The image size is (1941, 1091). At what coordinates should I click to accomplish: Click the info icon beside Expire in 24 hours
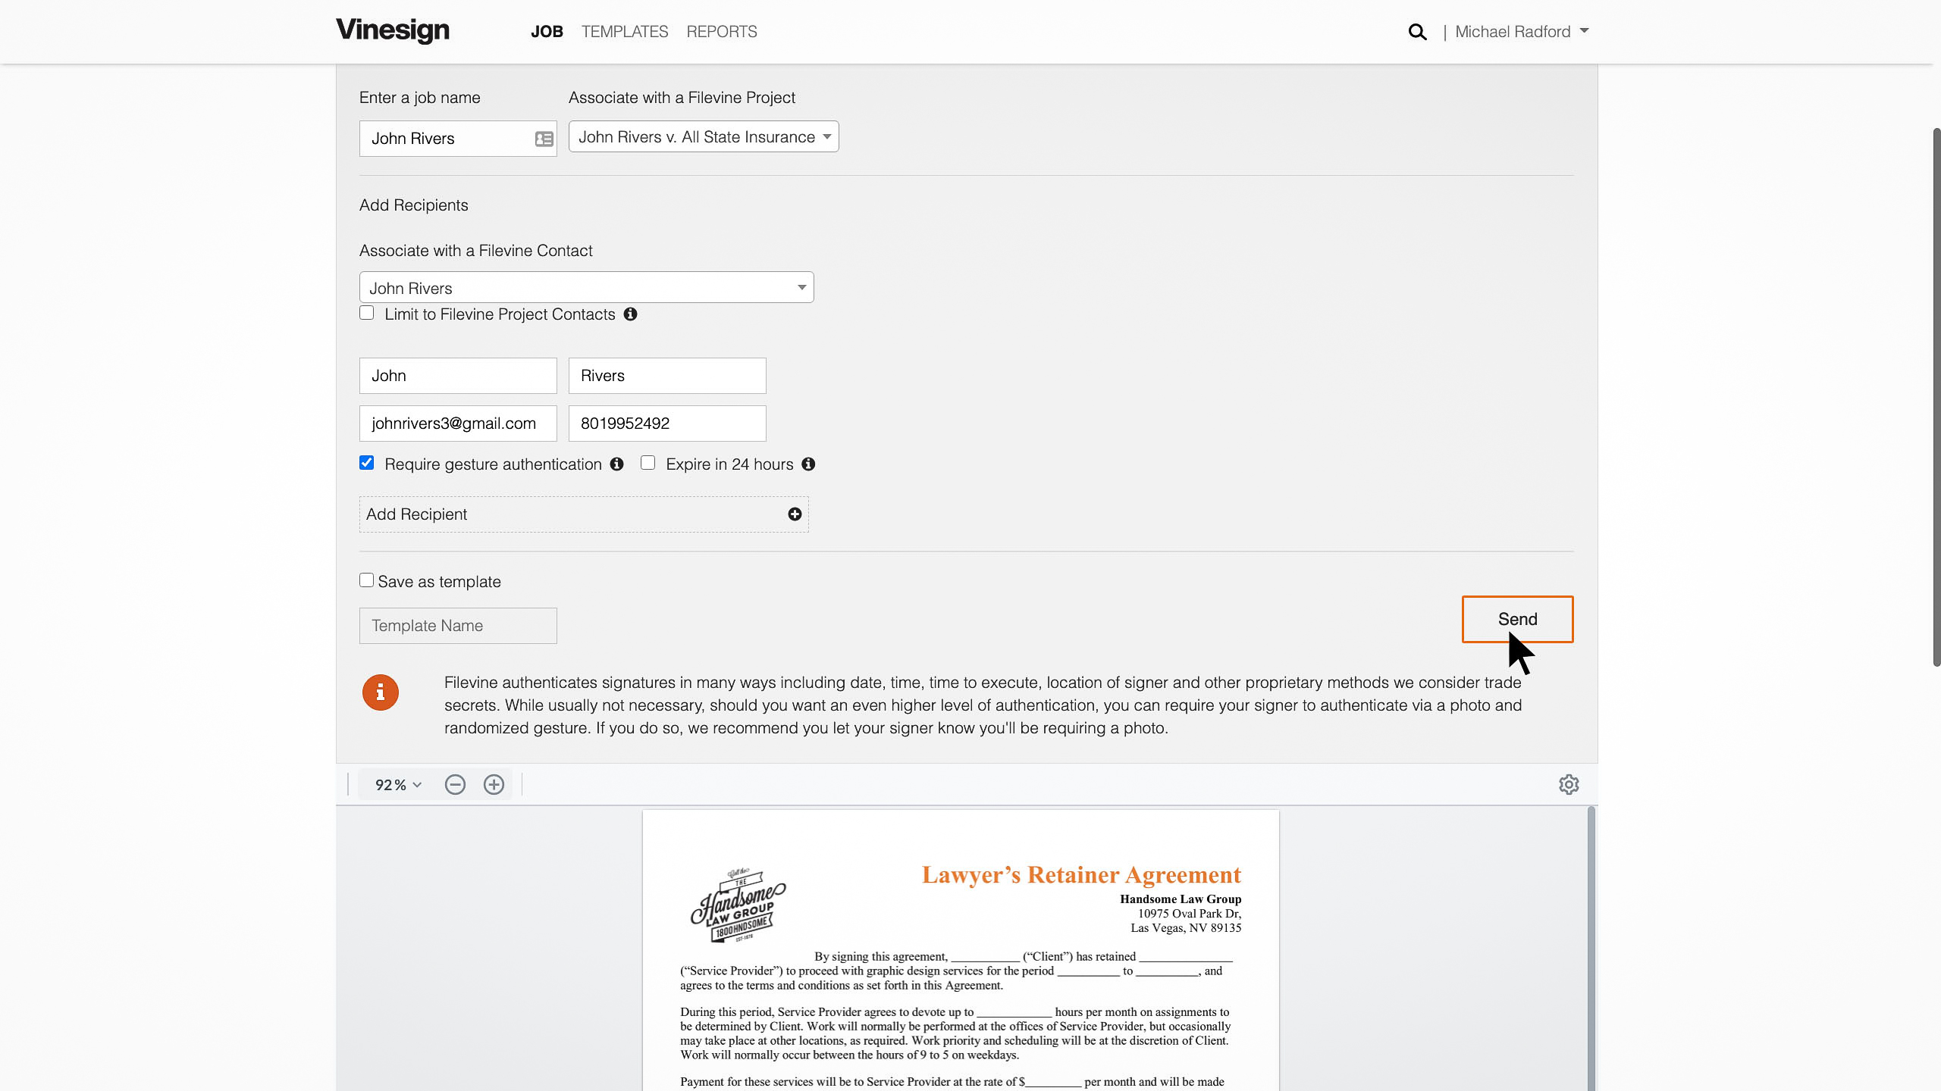pyautogui.click(x=807, y=464)
